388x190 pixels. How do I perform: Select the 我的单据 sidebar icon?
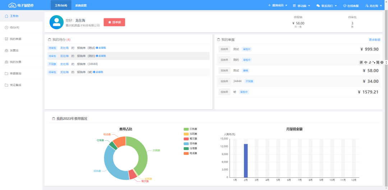click(x=6, y=39)
